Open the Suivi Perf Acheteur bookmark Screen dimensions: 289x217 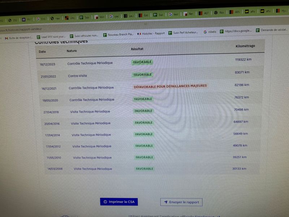[x=183, y=33]
